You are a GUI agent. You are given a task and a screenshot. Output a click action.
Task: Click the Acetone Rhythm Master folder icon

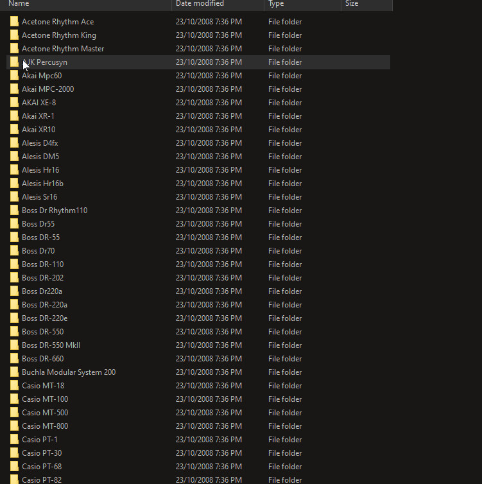[14, 48]
